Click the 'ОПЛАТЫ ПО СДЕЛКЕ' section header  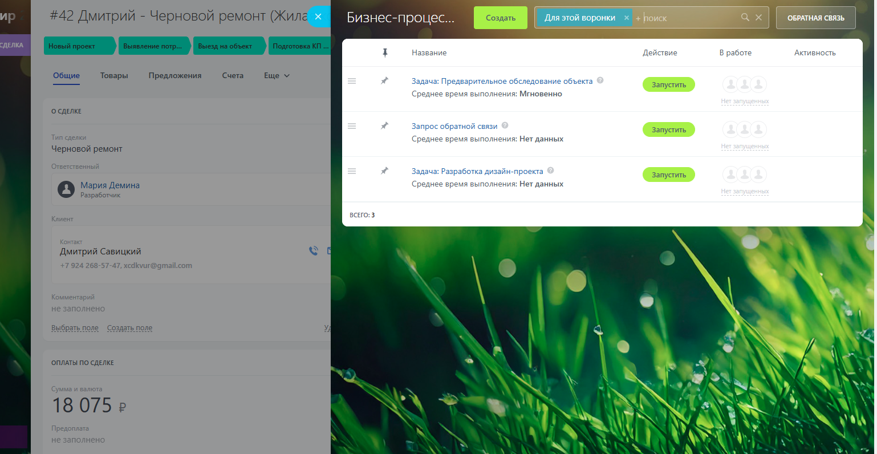(83, 363)
